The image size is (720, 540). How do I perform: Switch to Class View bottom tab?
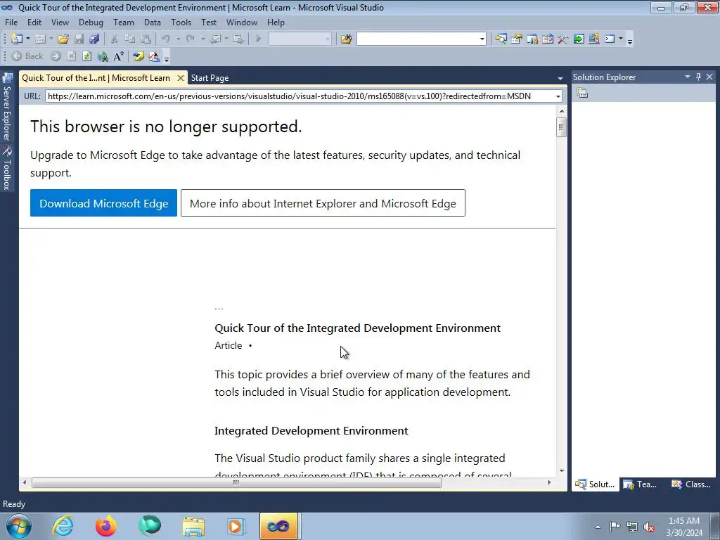pyautogui.click(x=691, y=484)
